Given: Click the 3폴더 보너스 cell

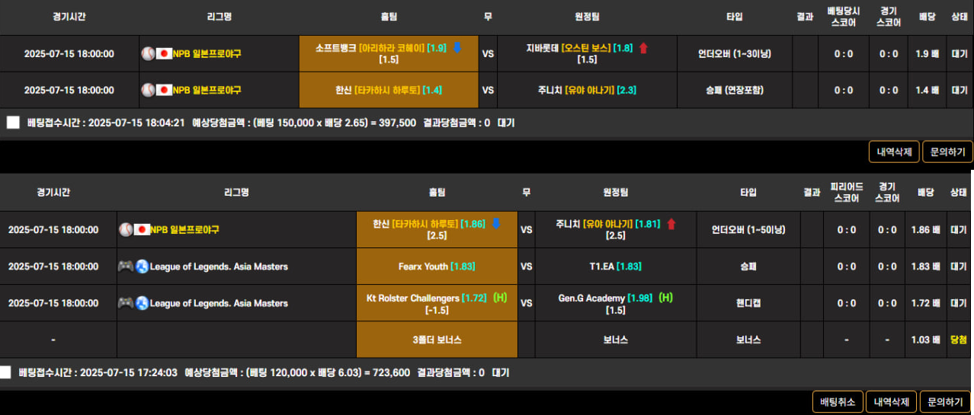Looking at the screenshot, I should [437, 340].
